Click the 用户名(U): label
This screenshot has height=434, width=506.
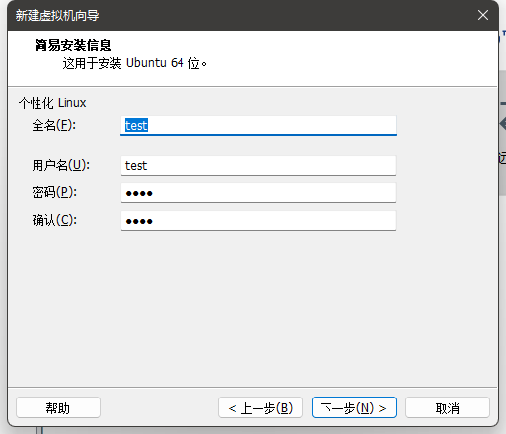60,165
